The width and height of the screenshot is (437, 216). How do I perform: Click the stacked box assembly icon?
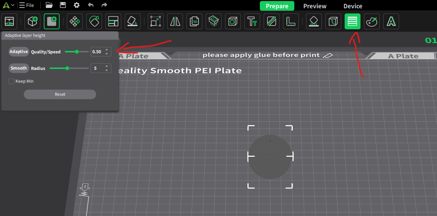pos(214,21)
